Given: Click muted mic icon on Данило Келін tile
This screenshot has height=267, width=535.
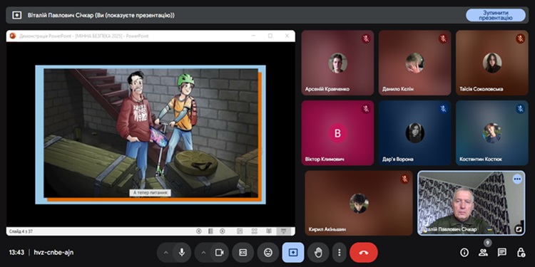Looking at the screenshot, I should (443, 39).
